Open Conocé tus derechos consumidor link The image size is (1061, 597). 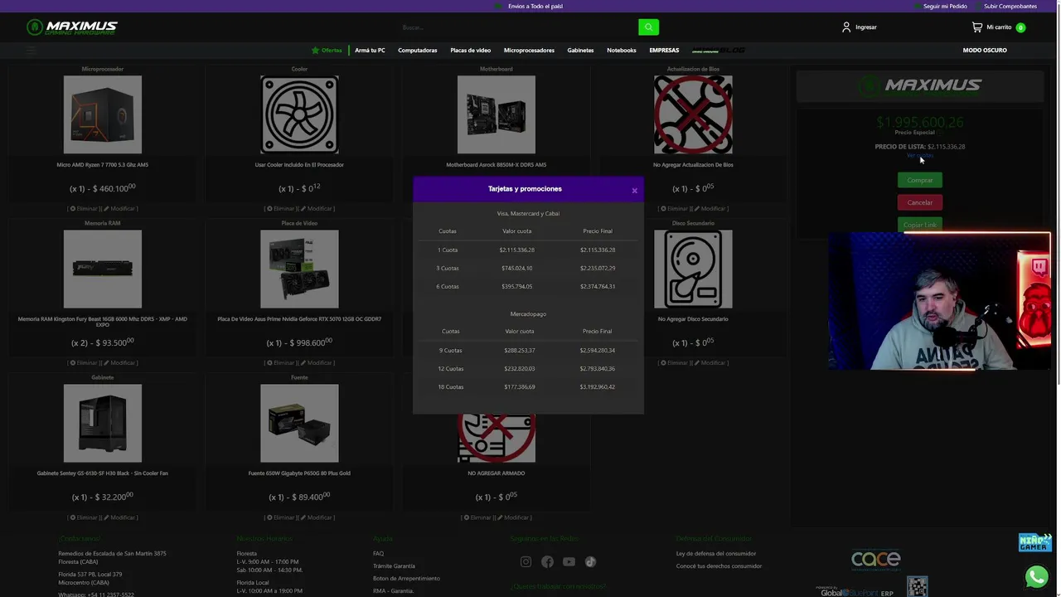(x=719, y=566)
